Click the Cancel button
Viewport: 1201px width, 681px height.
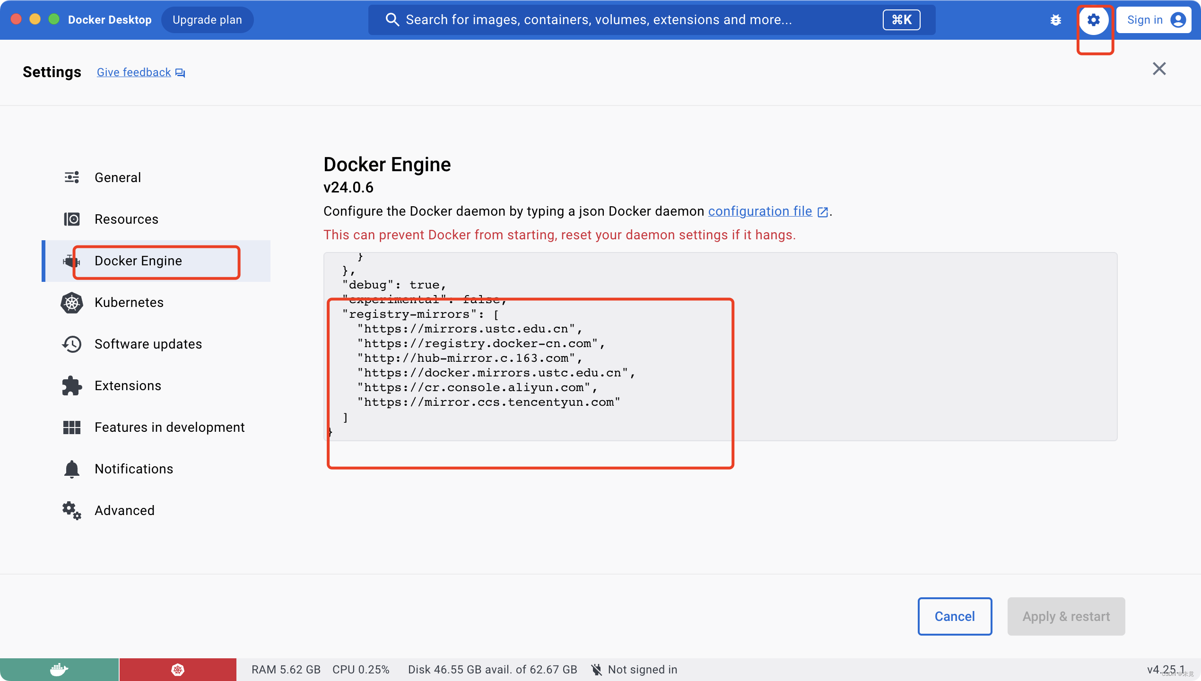point(955,616)
